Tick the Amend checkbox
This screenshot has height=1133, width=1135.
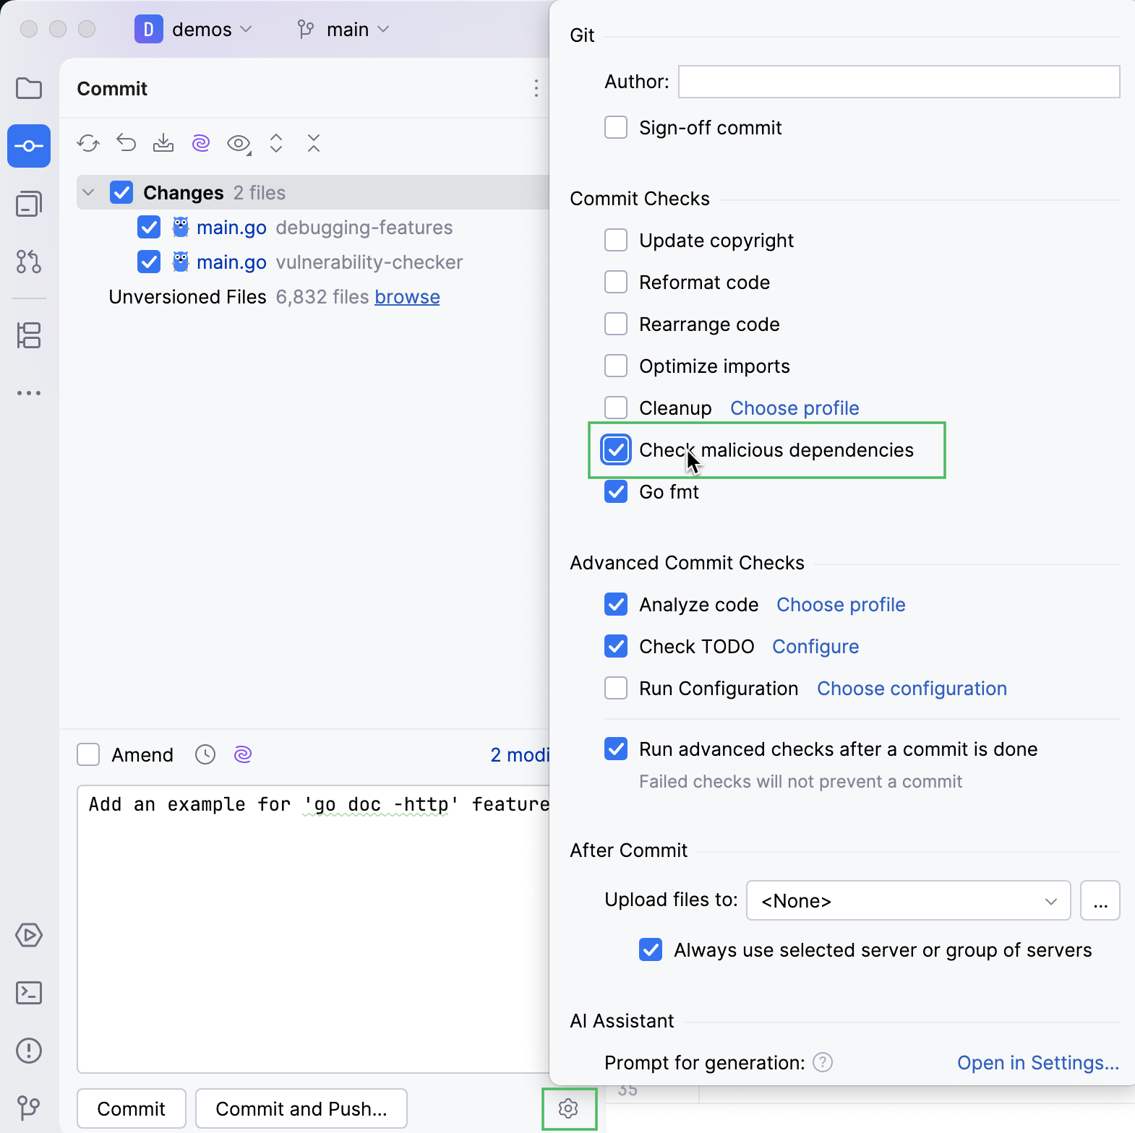click(x=88, y=755)
